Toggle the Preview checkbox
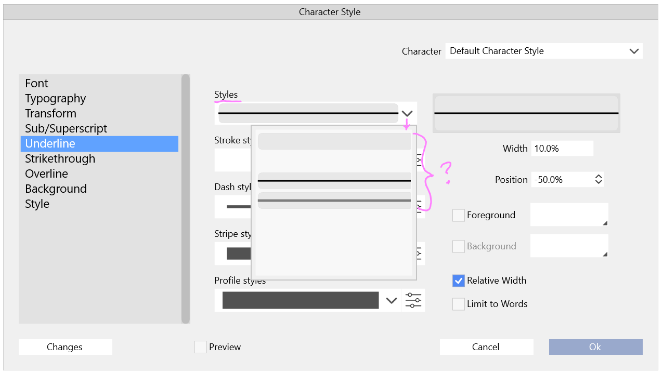Viewport: 663px width, 373px height. pyautogui.click(x=200, y=347)
